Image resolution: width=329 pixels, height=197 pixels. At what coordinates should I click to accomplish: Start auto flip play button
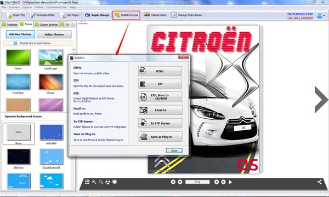click(x=230, y=182)
